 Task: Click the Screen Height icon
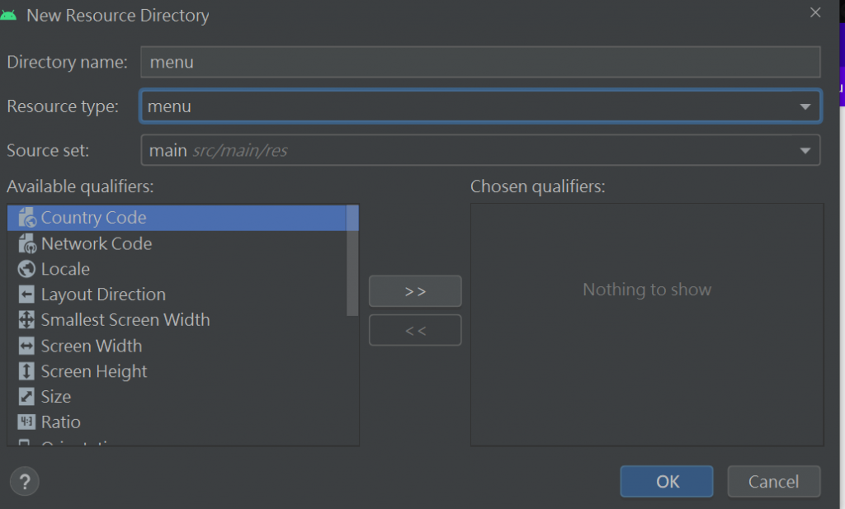[x=26, y=371]
